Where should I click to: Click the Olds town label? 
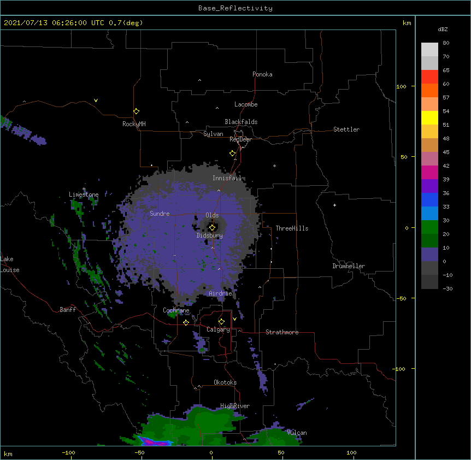212,215
